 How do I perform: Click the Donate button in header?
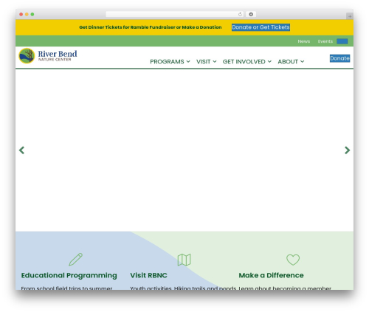click(339, 58)
